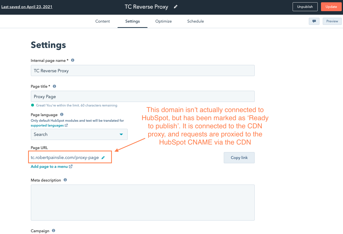
Task: Click the Last saved on April 23 link
Action: click(x=27, y=7)
